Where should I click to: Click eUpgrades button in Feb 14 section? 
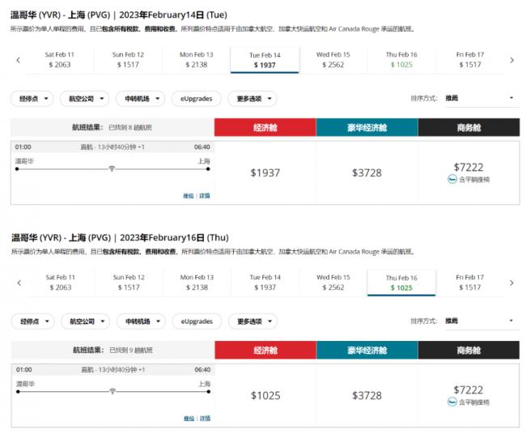197,99
